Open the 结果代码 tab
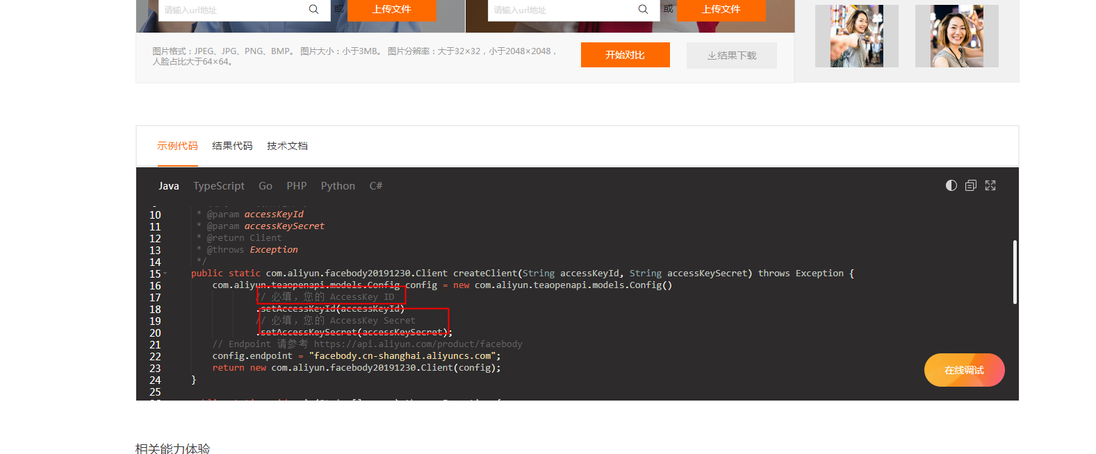The width and height of the screenshot is (1096, 454). pos(232,146)
